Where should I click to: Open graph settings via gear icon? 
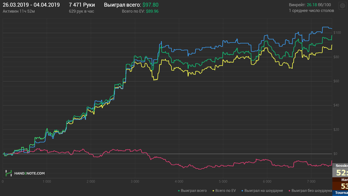coord(343,5)
